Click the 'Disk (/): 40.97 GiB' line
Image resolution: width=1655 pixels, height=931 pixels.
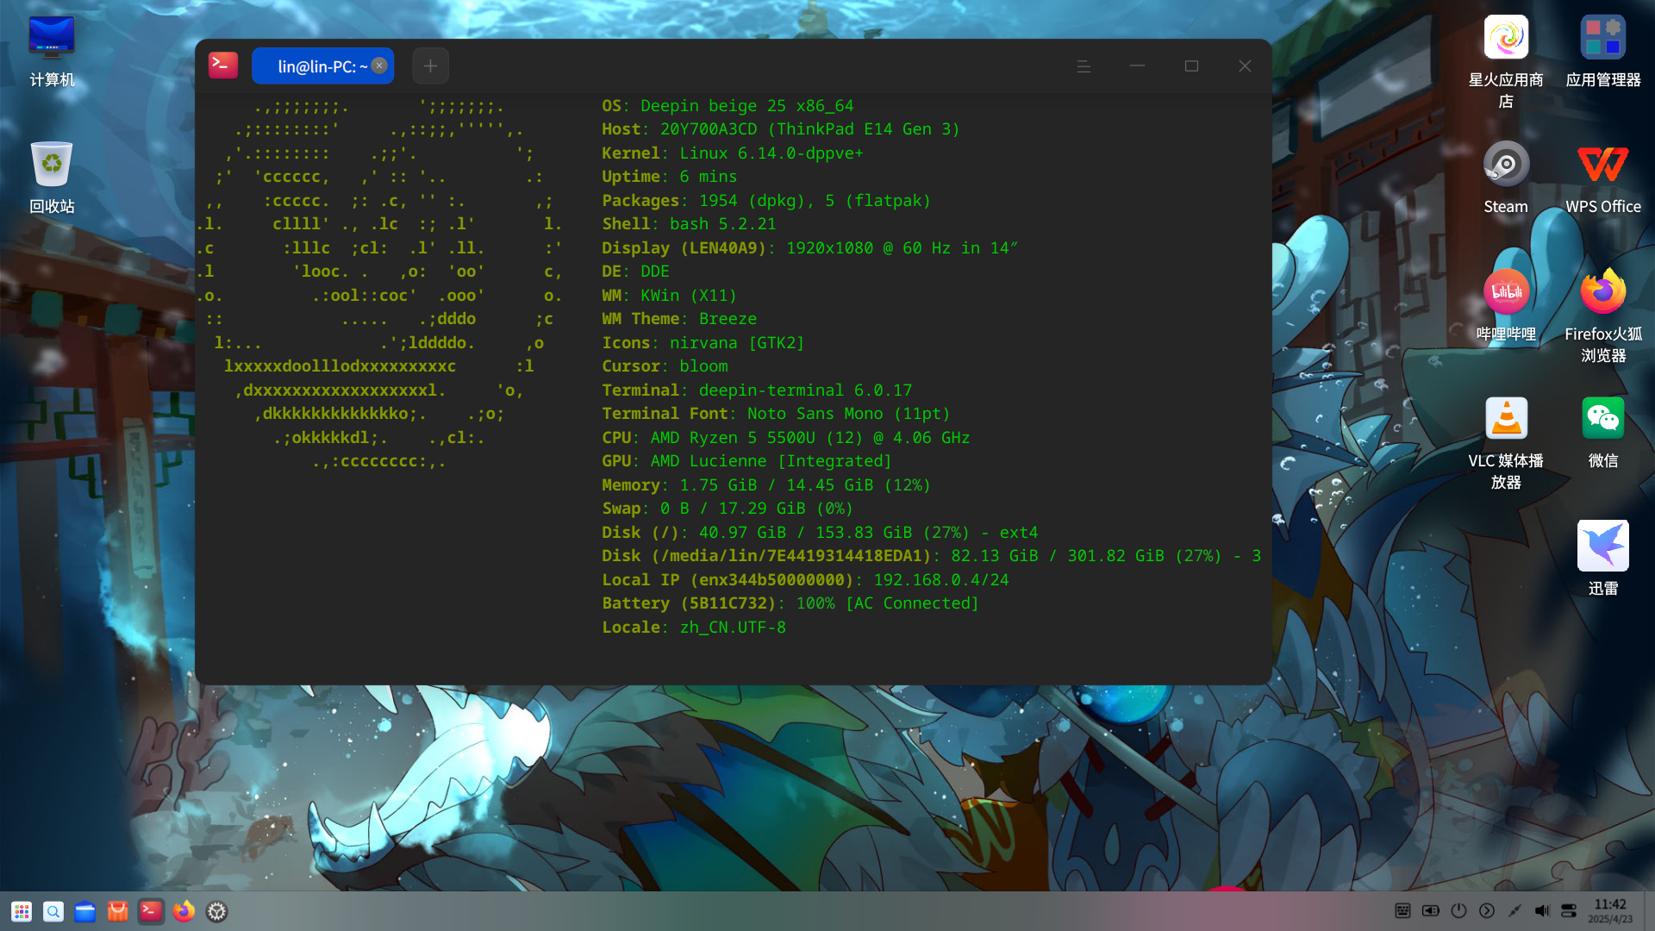(x=819, y=533)
